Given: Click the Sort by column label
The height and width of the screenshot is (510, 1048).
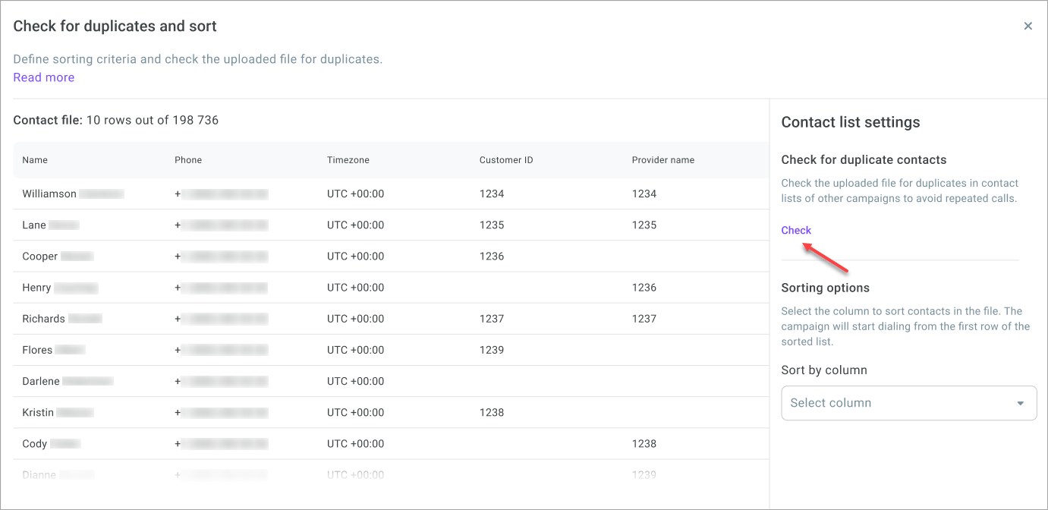Looking at the screenshot, I should 824,370.
